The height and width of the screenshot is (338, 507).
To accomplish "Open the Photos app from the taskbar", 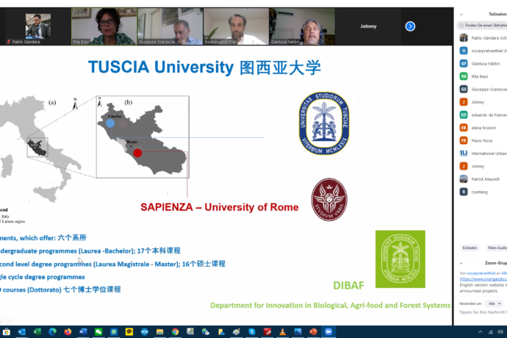I will coord(298,332).
